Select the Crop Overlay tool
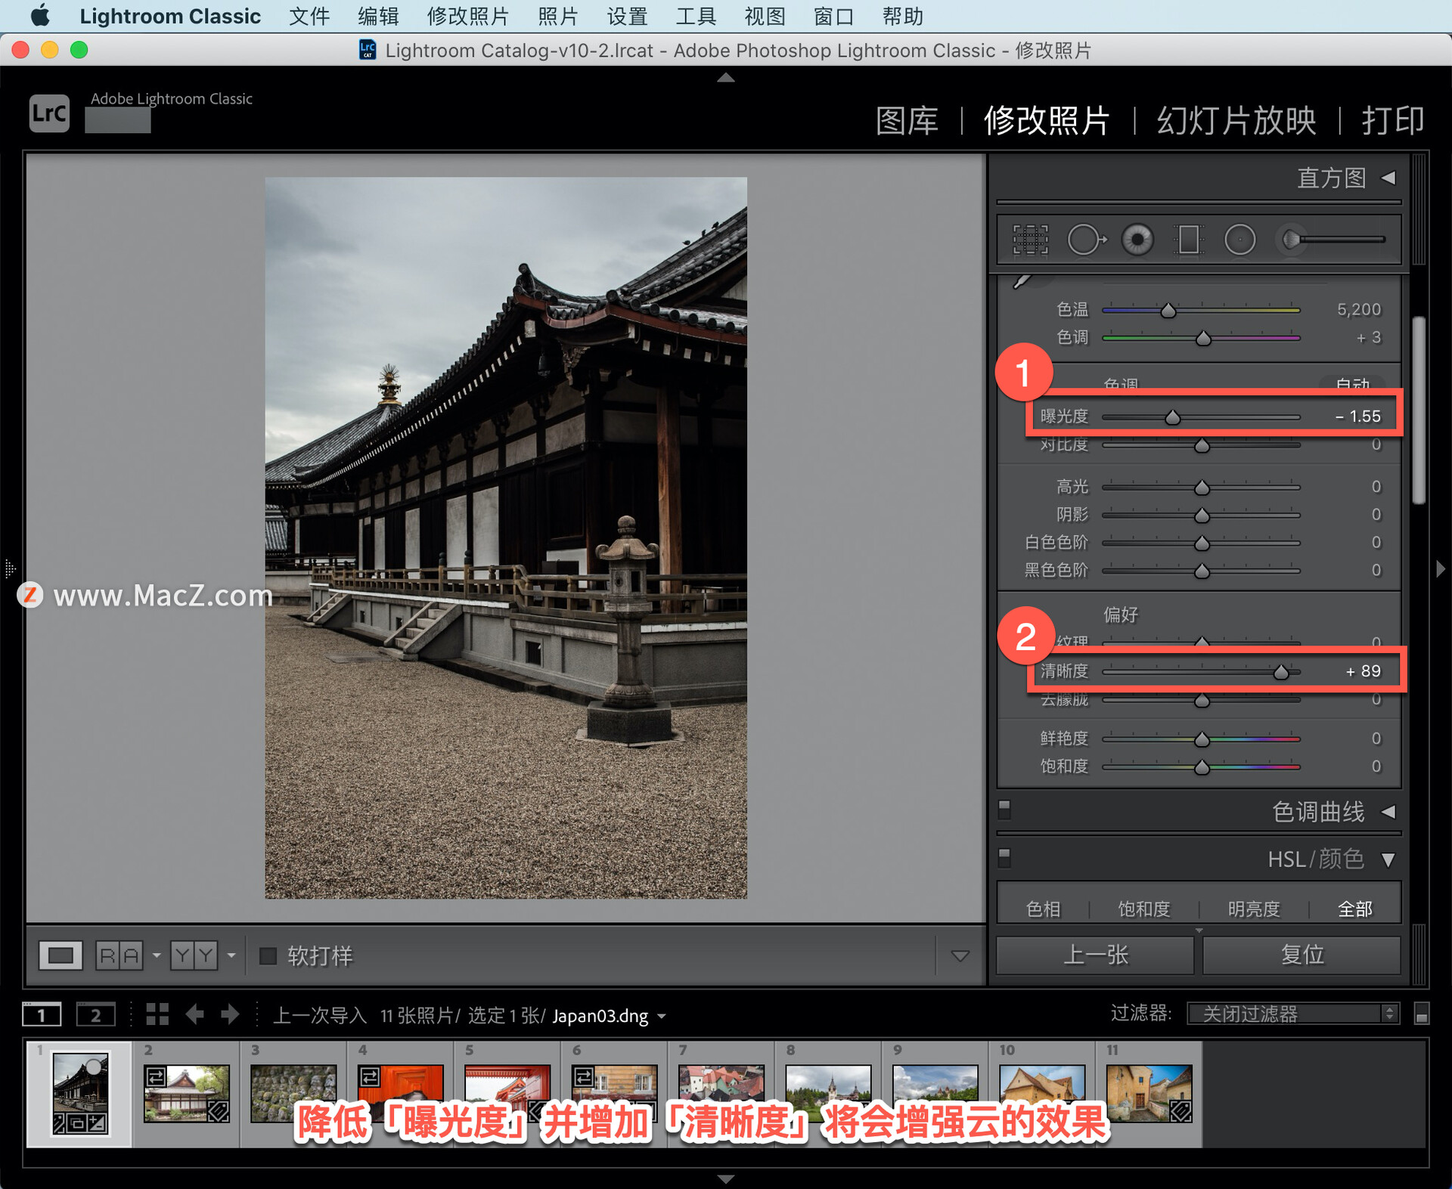Image resolution: width=1452 pixels, height=1189 pixels. [1030, 240]
